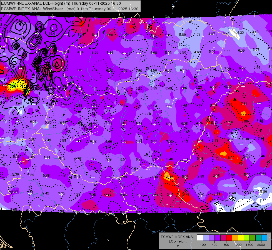Select the bright red legend swatch
272x250 pixels.
tap(229, 238)
